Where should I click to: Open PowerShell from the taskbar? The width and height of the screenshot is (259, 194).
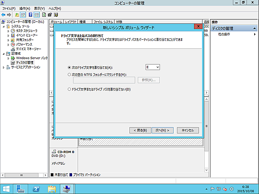click(36, 189)
